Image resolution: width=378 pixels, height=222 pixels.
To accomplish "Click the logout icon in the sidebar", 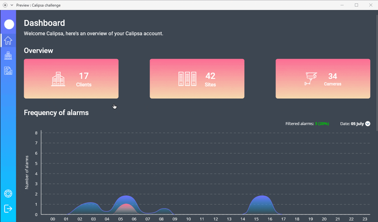I will [8, 208].
